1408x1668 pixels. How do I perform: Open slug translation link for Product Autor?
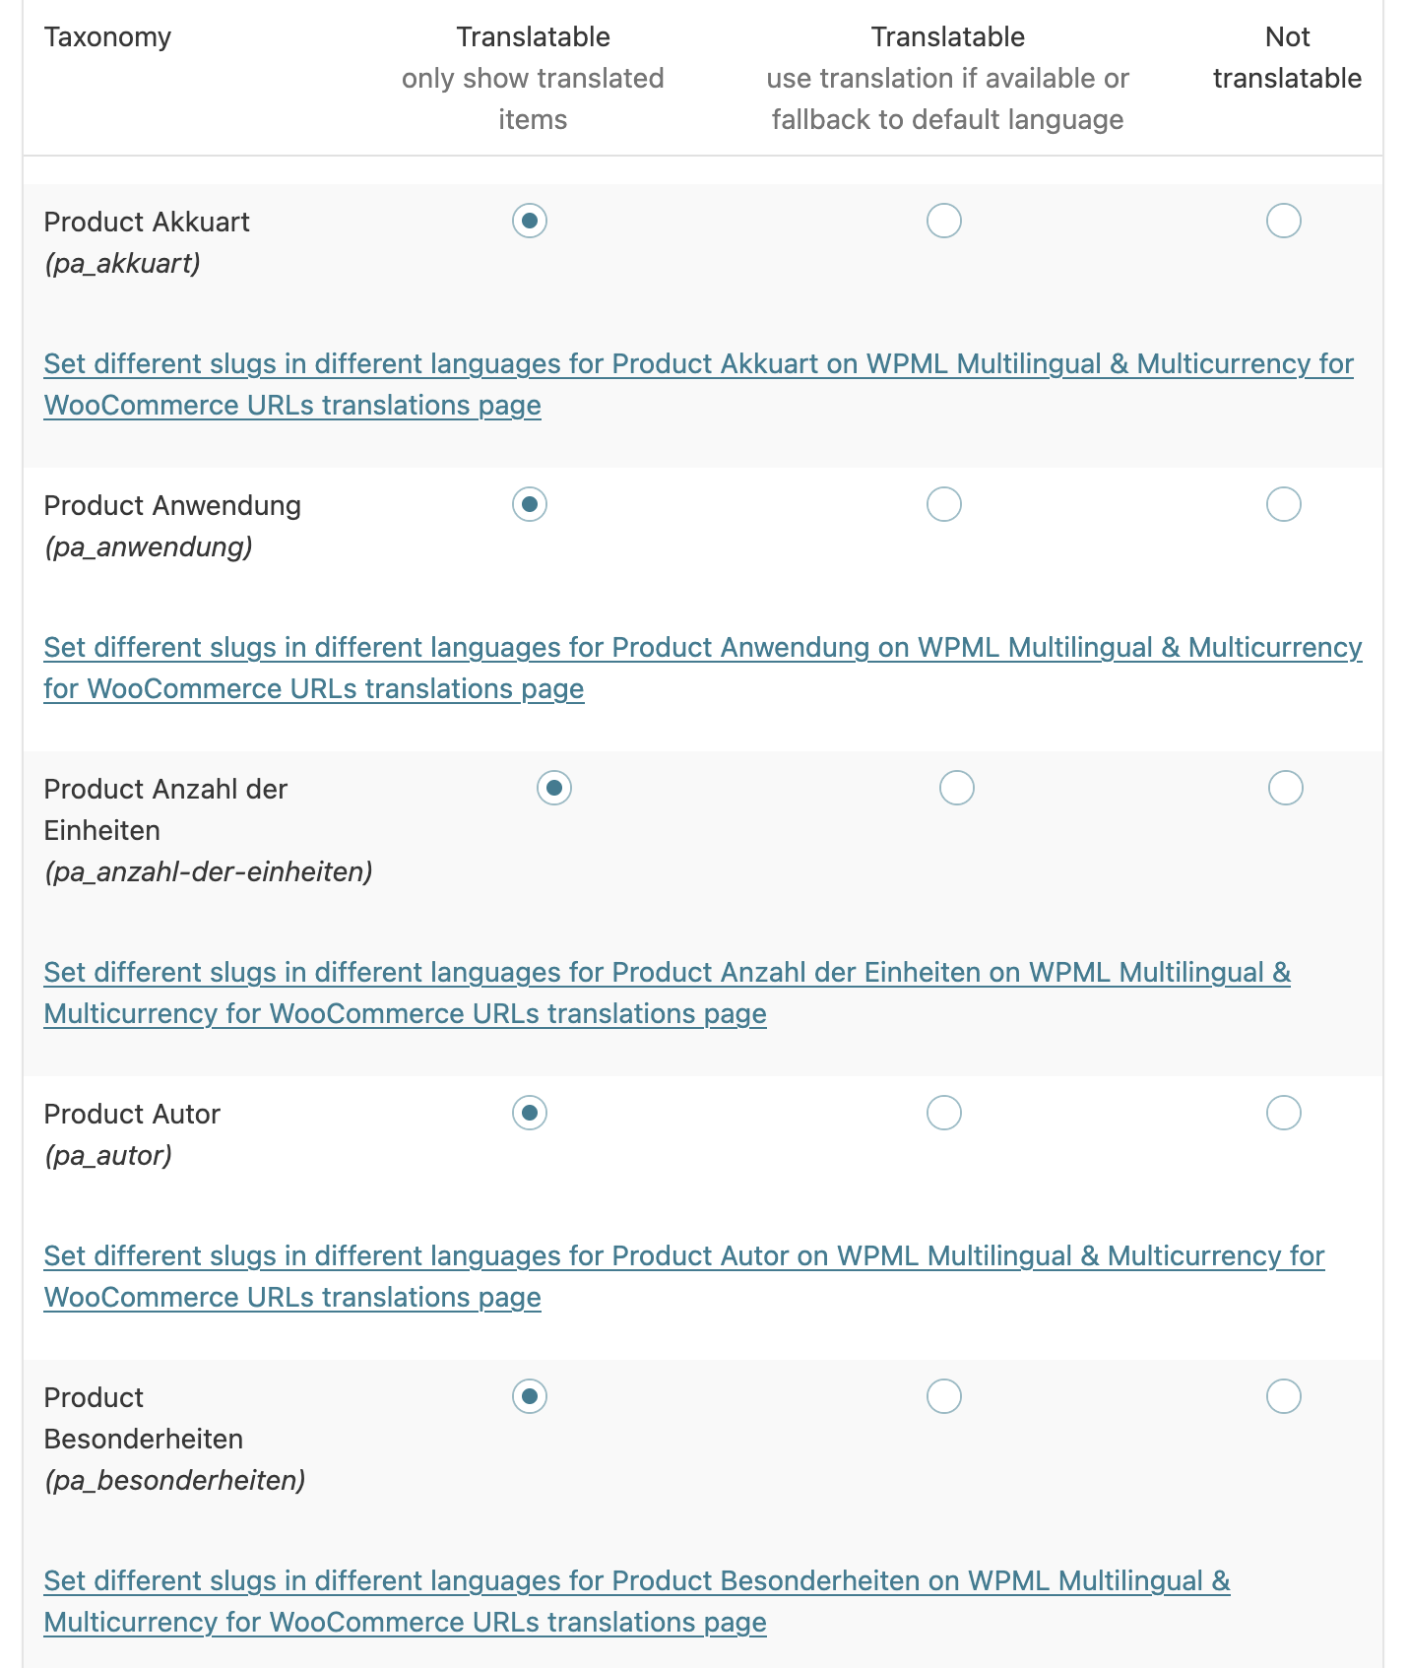click(683, 1256)
